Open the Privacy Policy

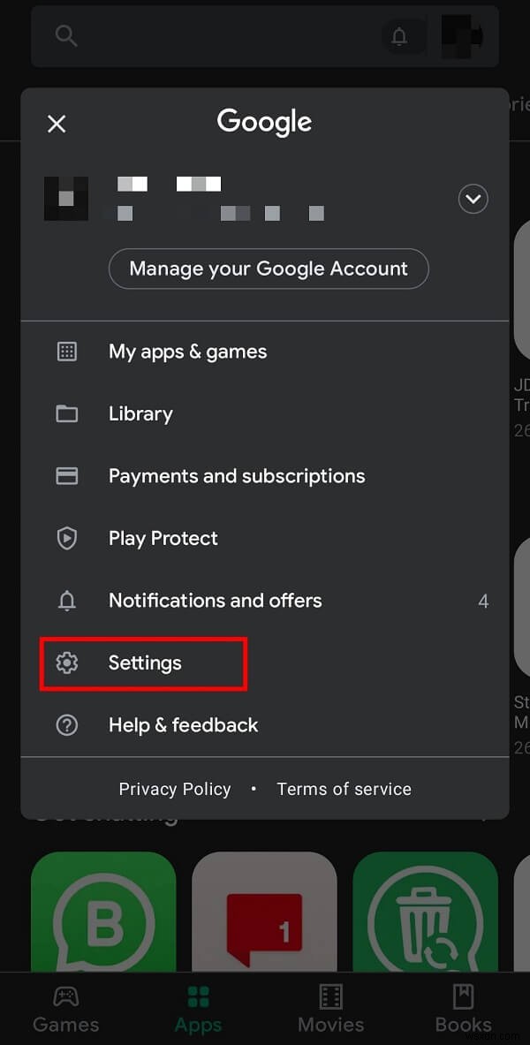174,789
